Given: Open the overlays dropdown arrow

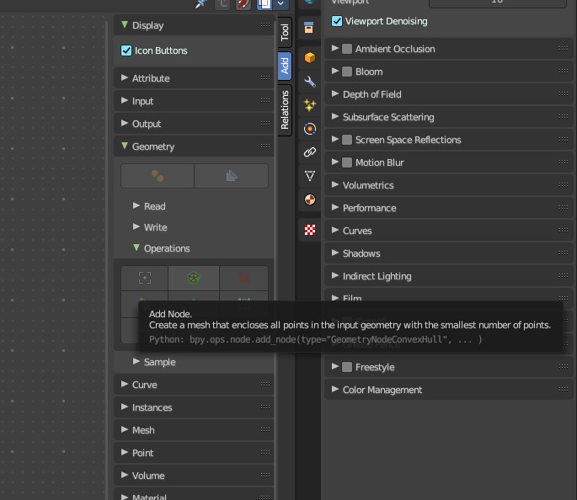Looking at the screenshot, I should tap(280, 3).
